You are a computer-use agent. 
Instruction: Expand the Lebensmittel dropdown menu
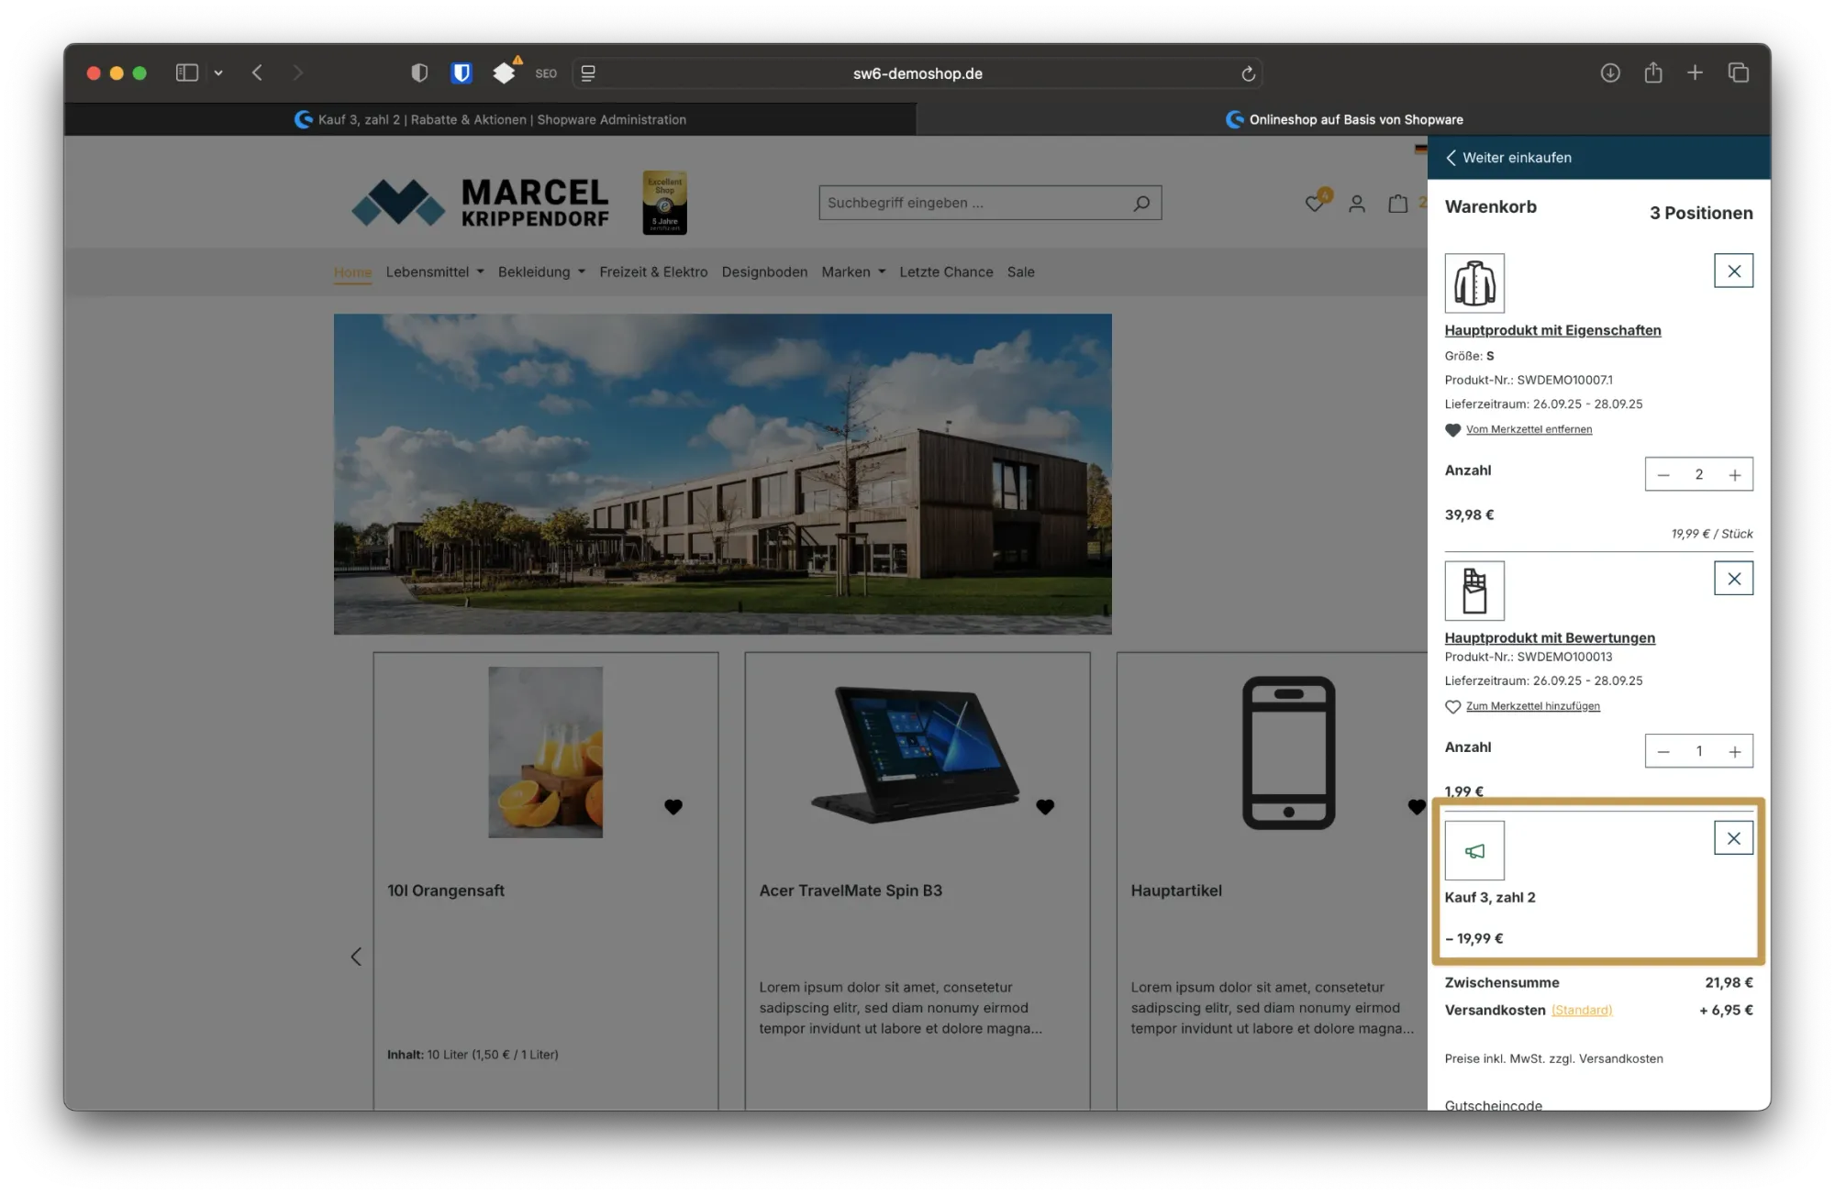(x=435, y=272)
